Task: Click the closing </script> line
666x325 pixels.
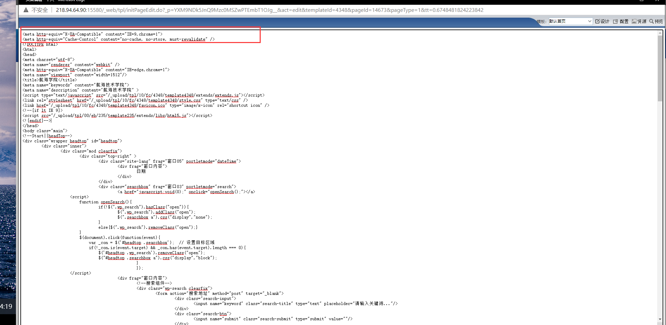Action: click(x=81, y=273)
